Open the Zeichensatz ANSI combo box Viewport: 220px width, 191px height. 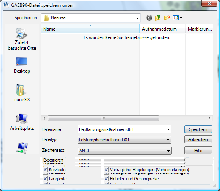(125, 151)
